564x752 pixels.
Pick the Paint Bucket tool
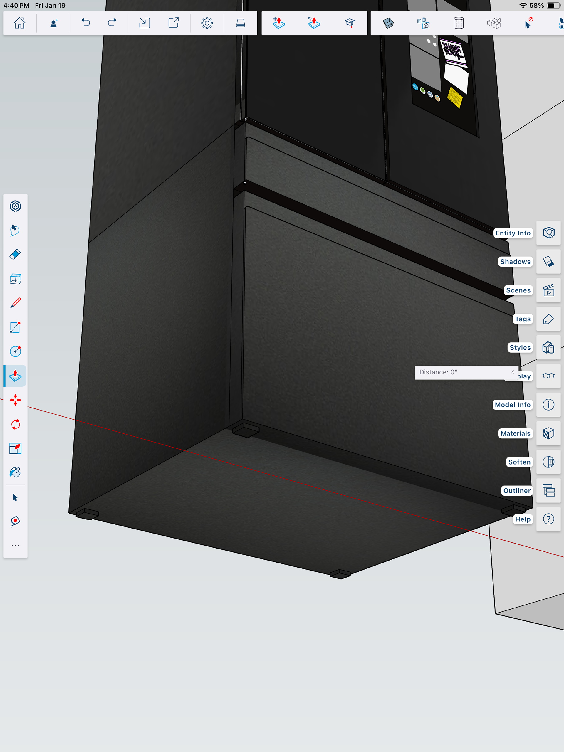(x=15, y=472)
